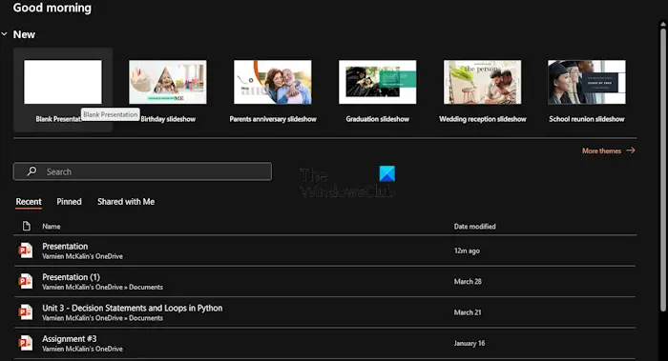Click the January 16 date entry

(470, 343)
